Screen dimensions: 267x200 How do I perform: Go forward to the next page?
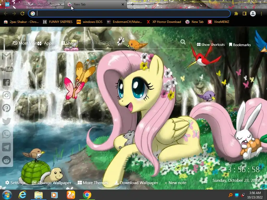click(x=14, y=14)
